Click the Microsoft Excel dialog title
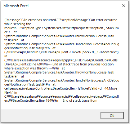This screenshot has height=124, width=130. point(16,6)
